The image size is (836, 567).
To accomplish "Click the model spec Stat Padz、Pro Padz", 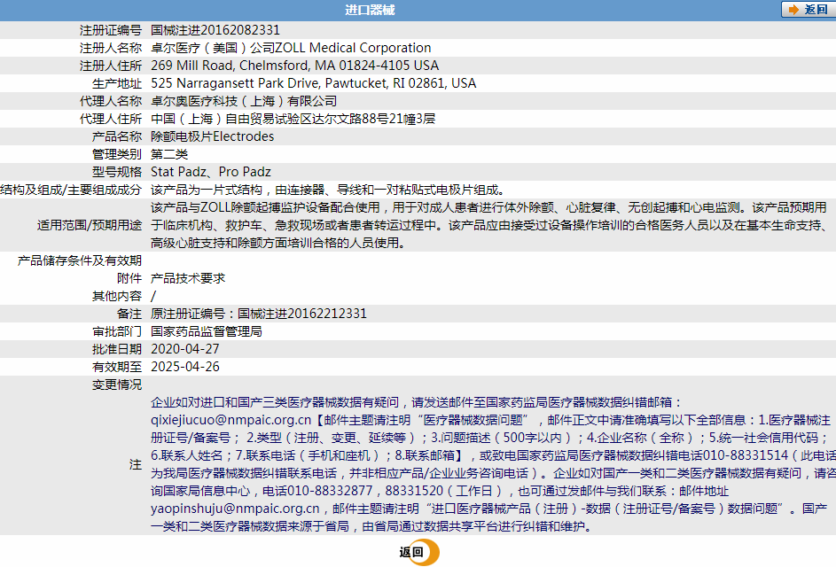I will (211, 172).
